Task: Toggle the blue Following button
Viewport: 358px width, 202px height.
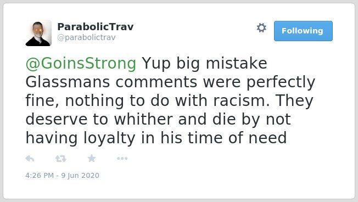Action: [x=303, y=31]
